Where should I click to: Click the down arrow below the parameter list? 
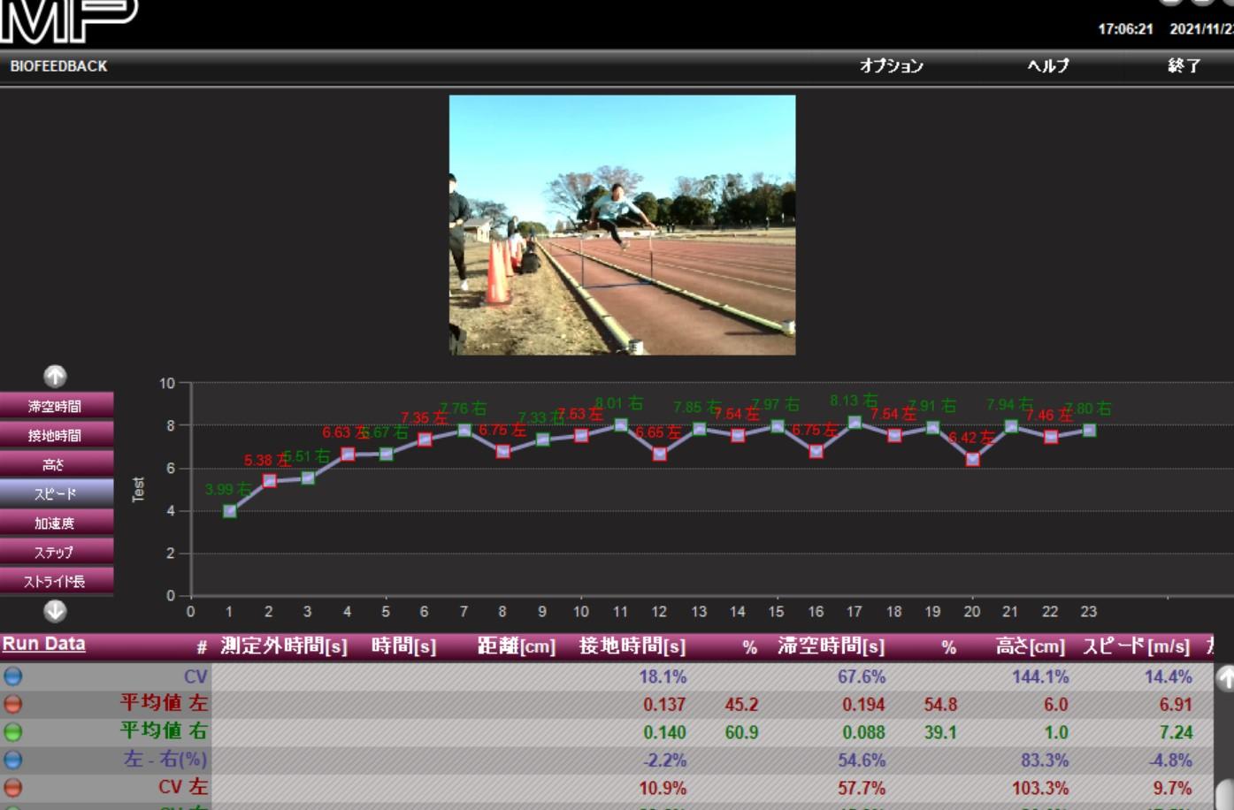click(55, 611)
